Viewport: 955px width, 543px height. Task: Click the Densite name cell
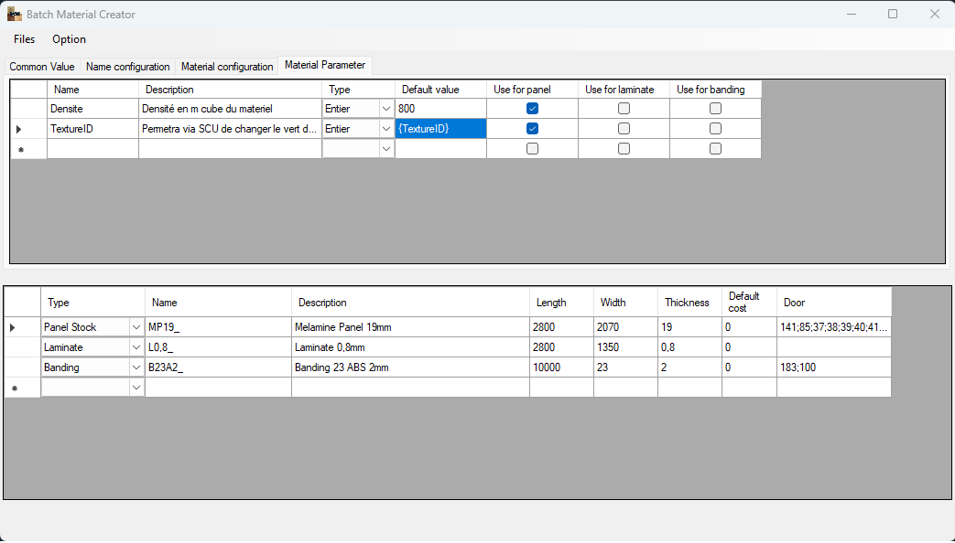pyautogui.click(x=92, y=109)
